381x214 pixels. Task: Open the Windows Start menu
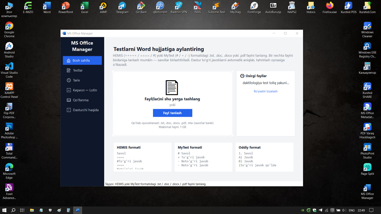(x=4, y=210)
